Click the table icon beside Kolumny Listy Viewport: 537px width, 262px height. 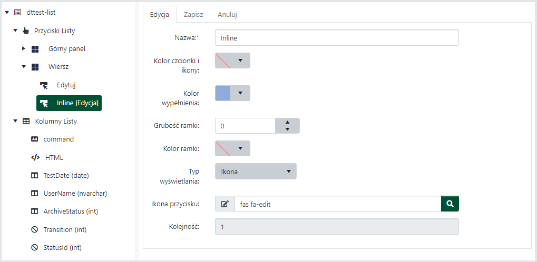coord(26,122)
